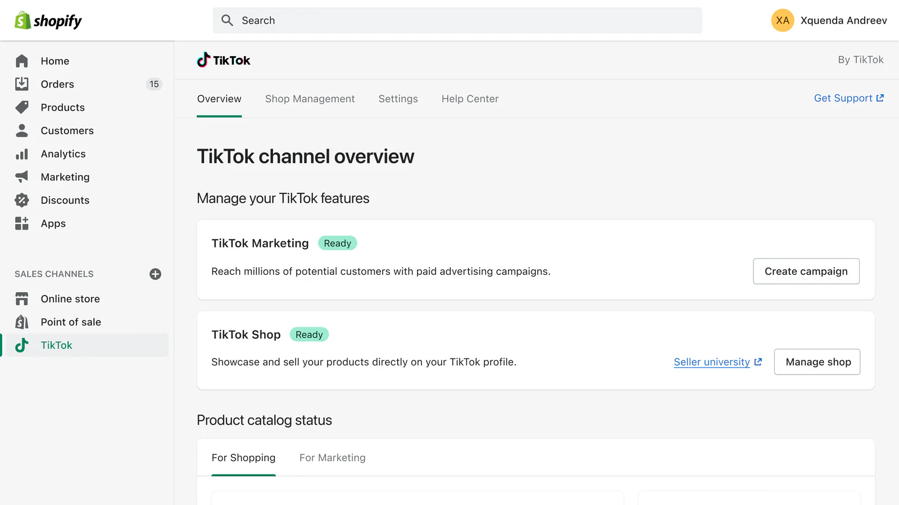Open the TikTok channel icon in sidebar

point(21,345)
